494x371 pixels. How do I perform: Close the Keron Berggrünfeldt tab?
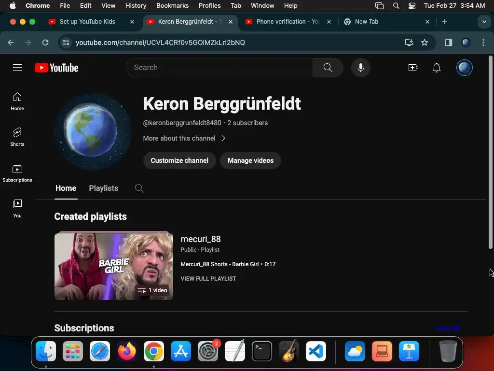click(x=230, y=22)
